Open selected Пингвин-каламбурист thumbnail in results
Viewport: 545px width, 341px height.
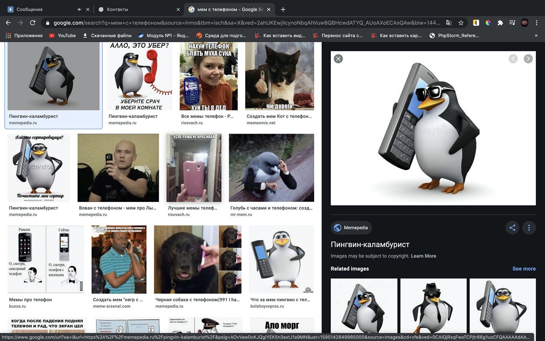click(54, 76)
